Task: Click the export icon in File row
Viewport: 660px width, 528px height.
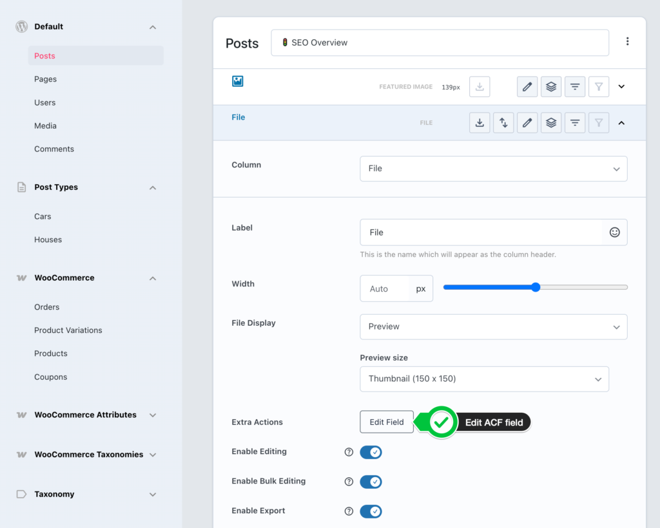Action: click(x=480, y=123)
